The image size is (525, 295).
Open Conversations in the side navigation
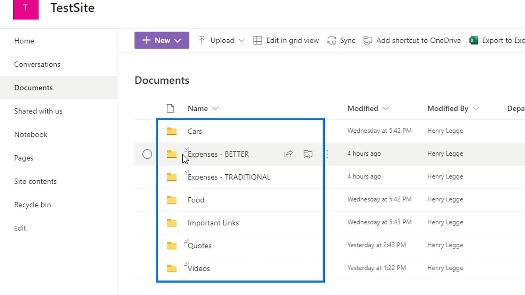click(x=37, y=64)
